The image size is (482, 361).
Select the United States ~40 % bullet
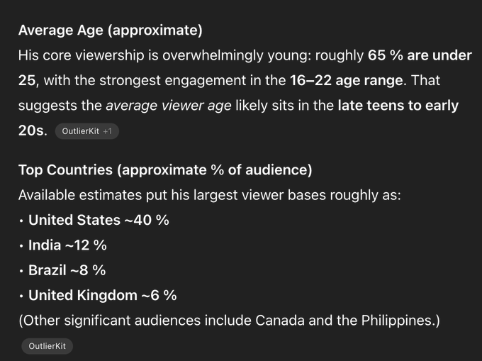[99, 220]
